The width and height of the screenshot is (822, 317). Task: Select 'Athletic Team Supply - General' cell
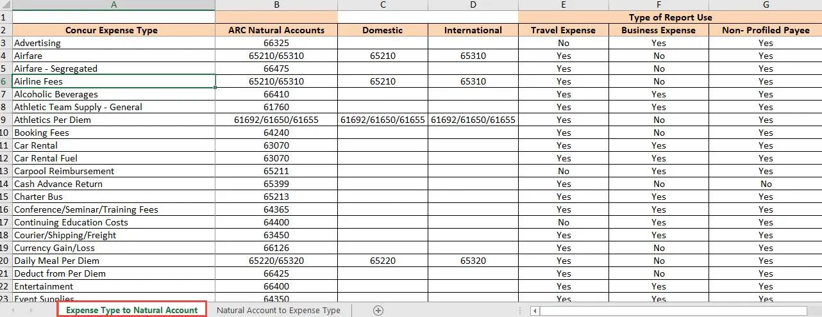click(x=113, y=107)
